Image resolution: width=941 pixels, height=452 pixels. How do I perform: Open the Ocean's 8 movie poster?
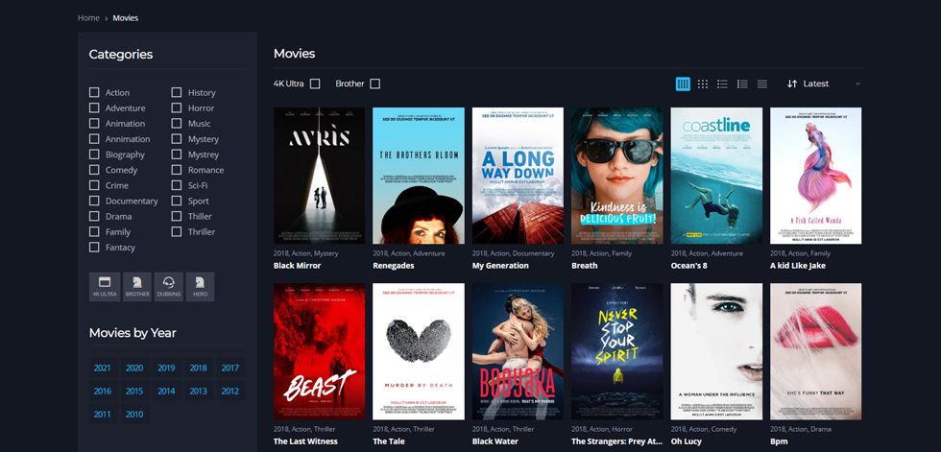[x=716, y=176]
